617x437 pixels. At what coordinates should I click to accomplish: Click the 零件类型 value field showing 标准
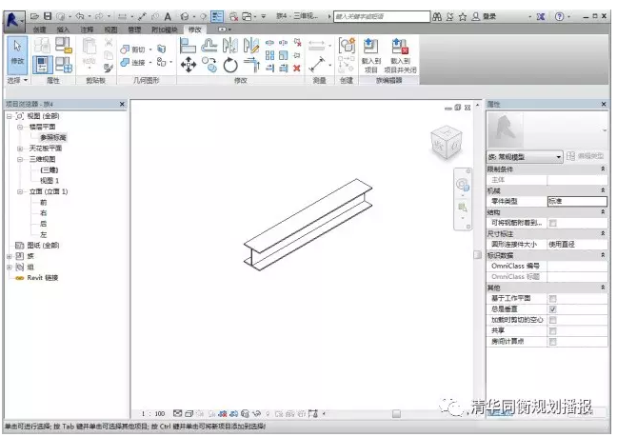(577, 201)
